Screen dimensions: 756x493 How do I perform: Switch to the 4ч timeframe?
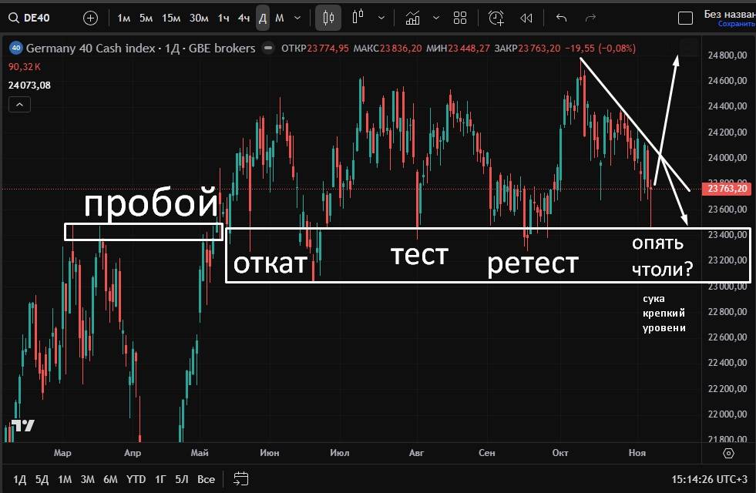click(244, 18)
